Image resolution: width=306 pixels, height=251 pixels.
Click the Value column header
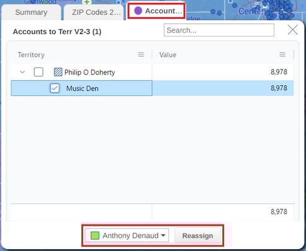click(x=168, y=55)
